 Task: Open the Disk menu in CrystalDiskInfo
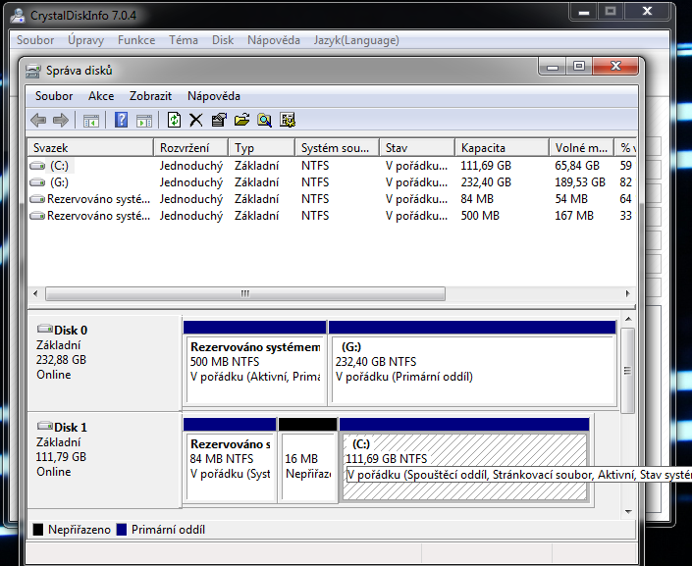(x=223, y=40)
